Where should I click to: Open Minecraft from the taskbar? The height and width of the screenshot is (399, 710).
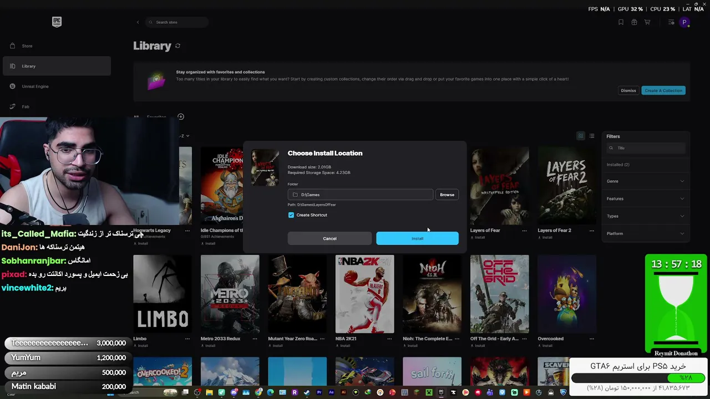point(429,393)
